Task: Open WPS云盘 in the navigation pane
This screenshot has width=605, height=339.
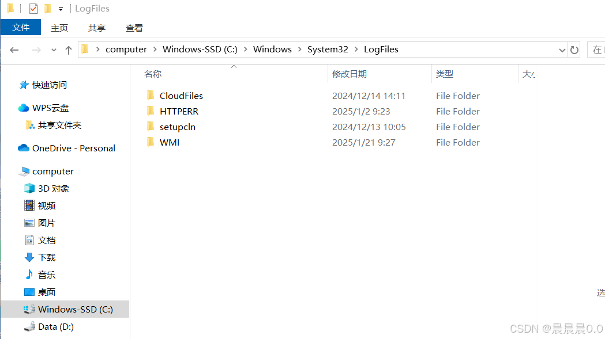Action: pyautogui.click(x=50, y=108)
